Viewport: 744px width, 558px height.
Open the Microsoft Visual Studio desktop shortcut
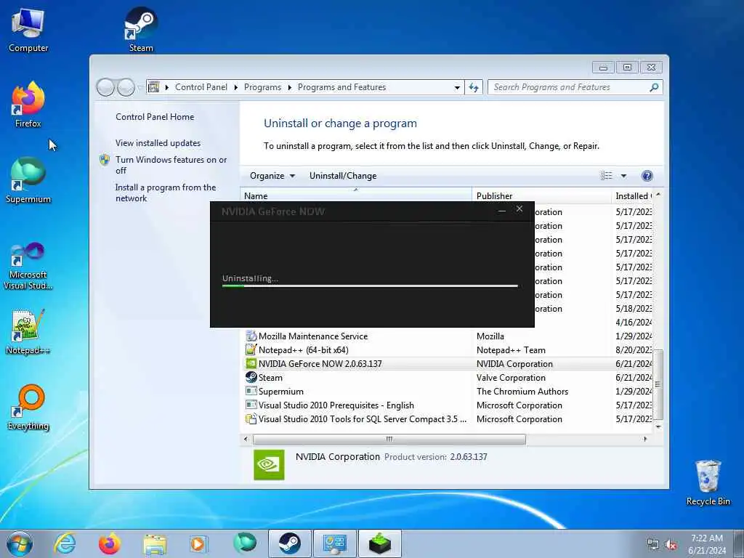pyautogui.click(x=28, y=266)
